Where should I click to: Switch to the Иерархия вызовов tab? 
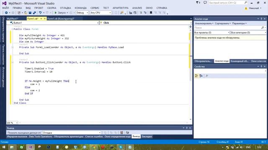(17, 137)
